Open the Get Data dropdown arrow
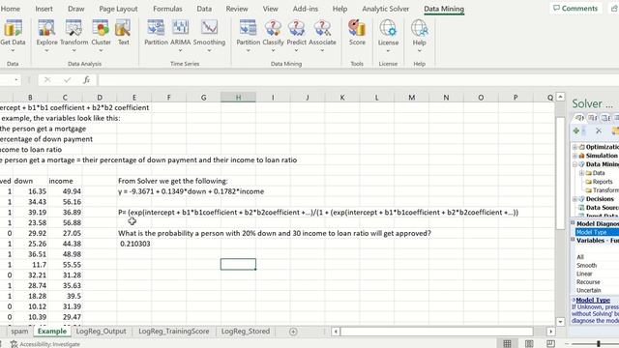619x348 pixels. (x=13, y=50)
